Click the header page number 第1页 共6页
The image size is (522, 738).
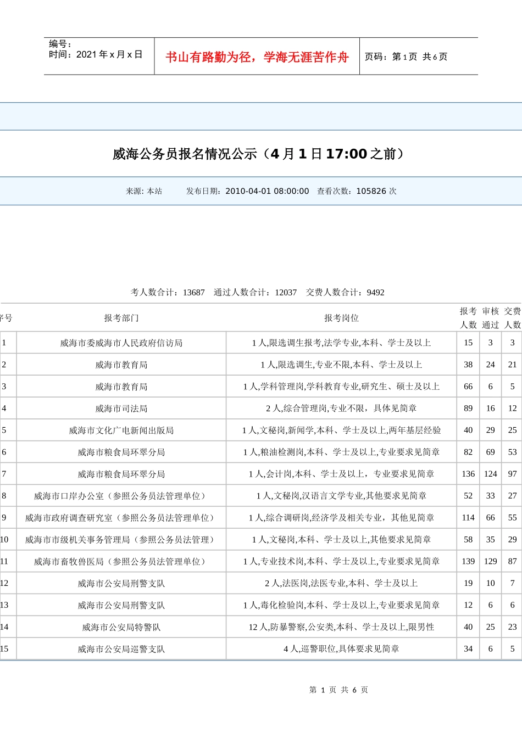point(420,57)
